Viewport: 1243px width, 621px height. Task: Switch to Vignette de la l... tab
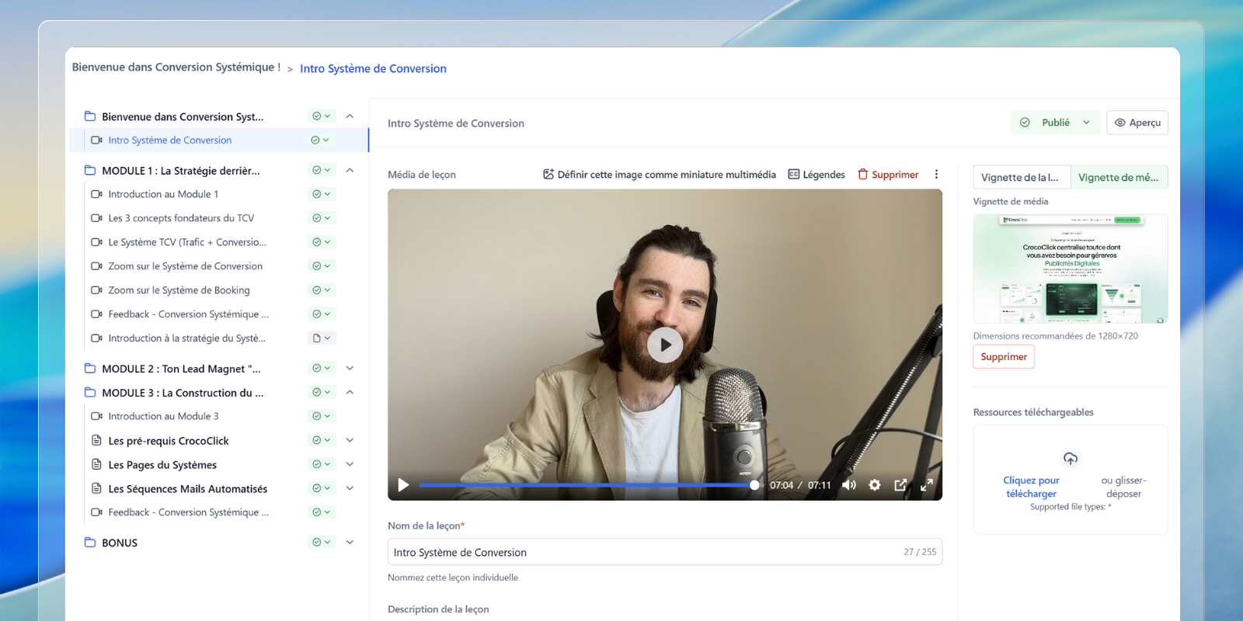pos(1022,177)
